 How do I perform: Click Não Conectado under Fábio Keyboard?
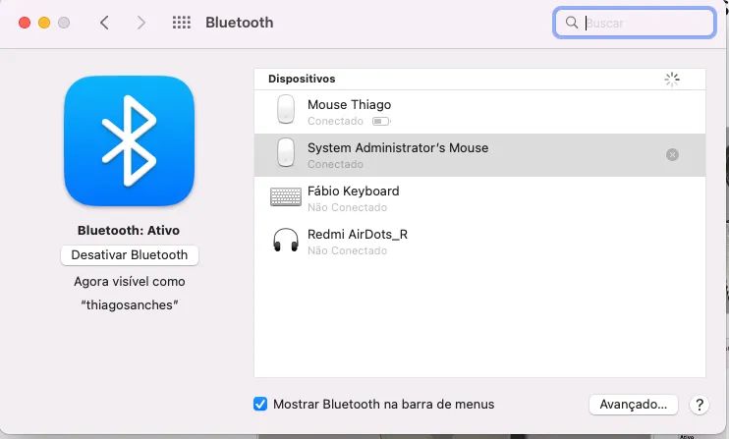coord(347,207)
